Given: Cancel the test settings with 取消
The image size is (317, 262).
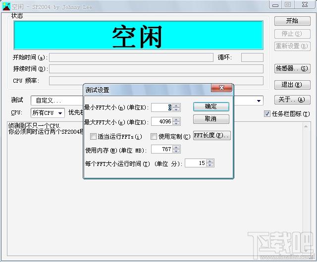Looking at the screenshot, I should tap(211, 119).
